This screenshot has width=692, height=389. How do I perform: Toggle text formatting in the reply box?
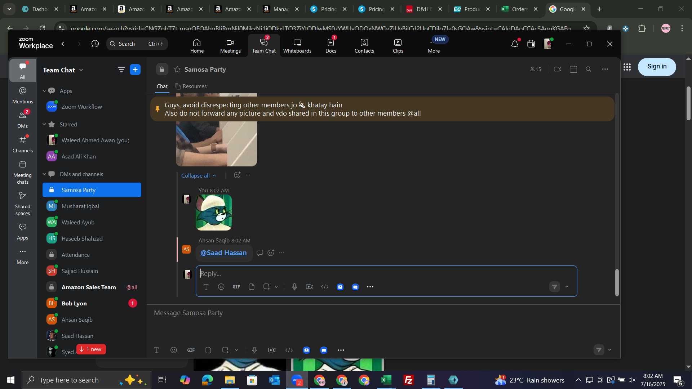coord(206,287)
